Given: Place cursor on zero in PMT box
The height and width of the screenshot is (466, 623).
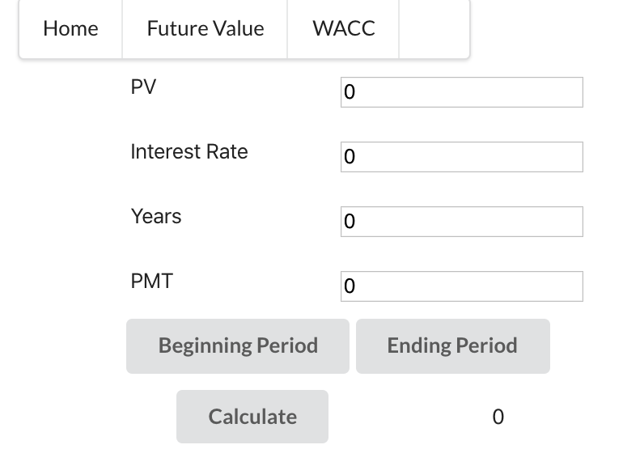Looking at the screenshot, I should (x=350, y=286).
